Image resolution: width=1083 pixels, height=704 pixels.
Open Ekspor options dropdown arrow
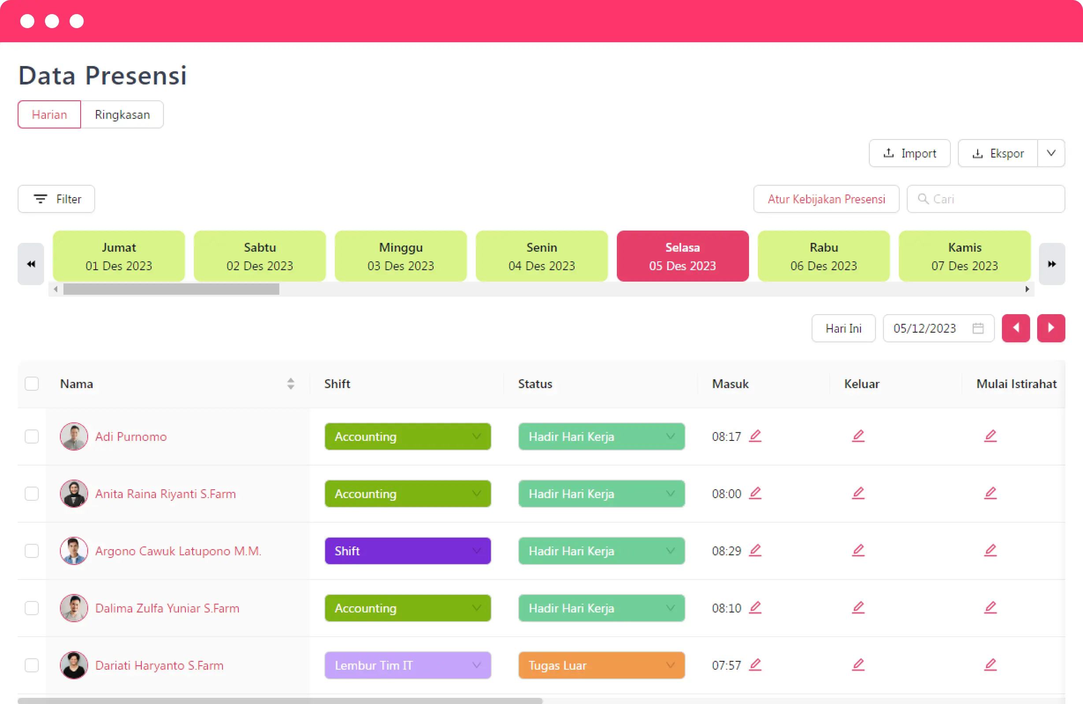coord(1051,153)
